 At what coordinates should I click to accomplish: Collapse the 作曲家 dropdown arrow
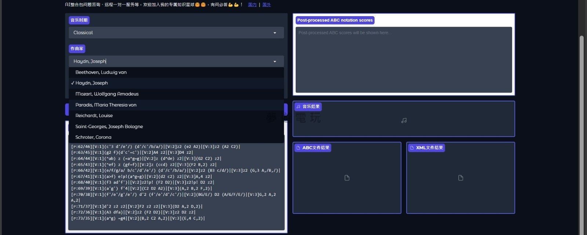point(275,61)
